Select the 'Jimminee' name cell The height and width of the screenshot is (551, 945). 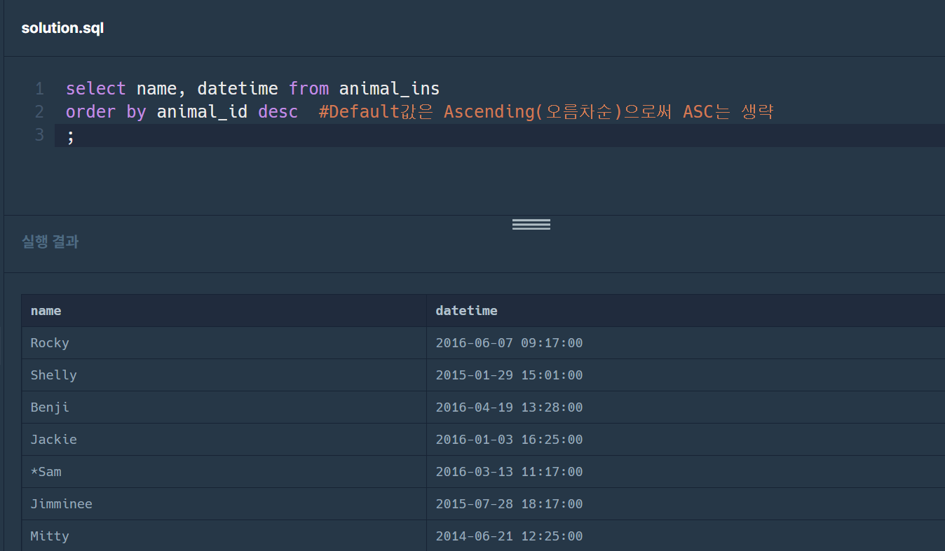(224, 504)
